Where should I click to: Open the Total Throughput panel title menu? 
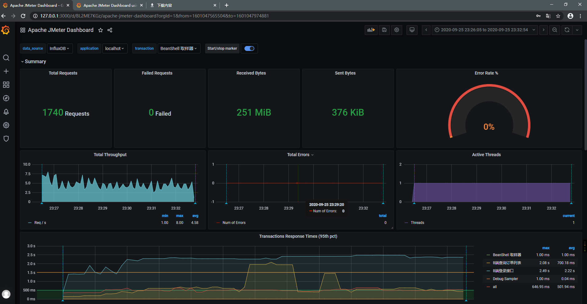[110, 155]
